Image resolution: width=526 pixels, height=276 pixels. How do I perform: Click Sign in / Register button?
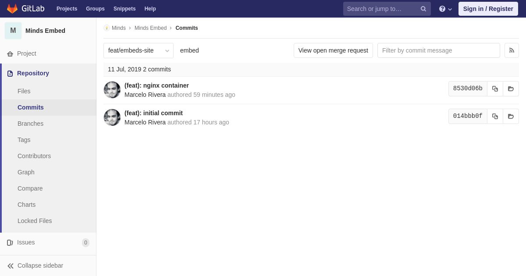(x=488, y=9)
